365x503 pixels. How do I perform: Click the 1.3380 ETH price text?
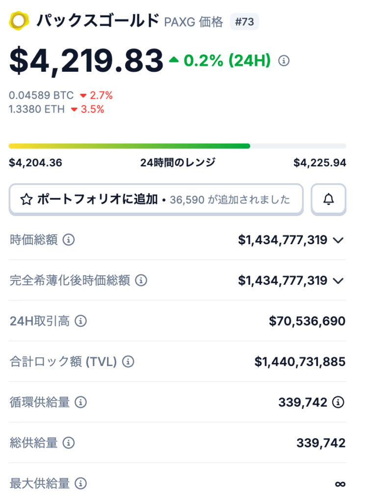tap(37, 109)
